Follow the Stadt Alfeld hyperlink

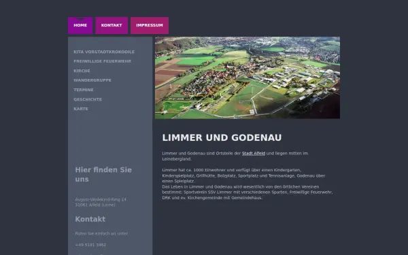click(254, 153)
